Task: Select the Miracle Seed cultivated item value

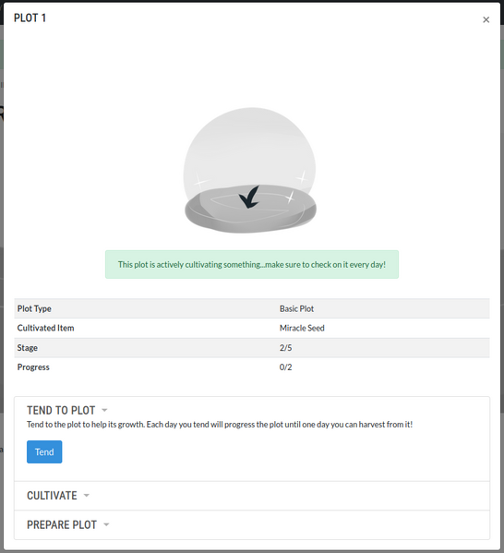Action: (x=302, y=328)
